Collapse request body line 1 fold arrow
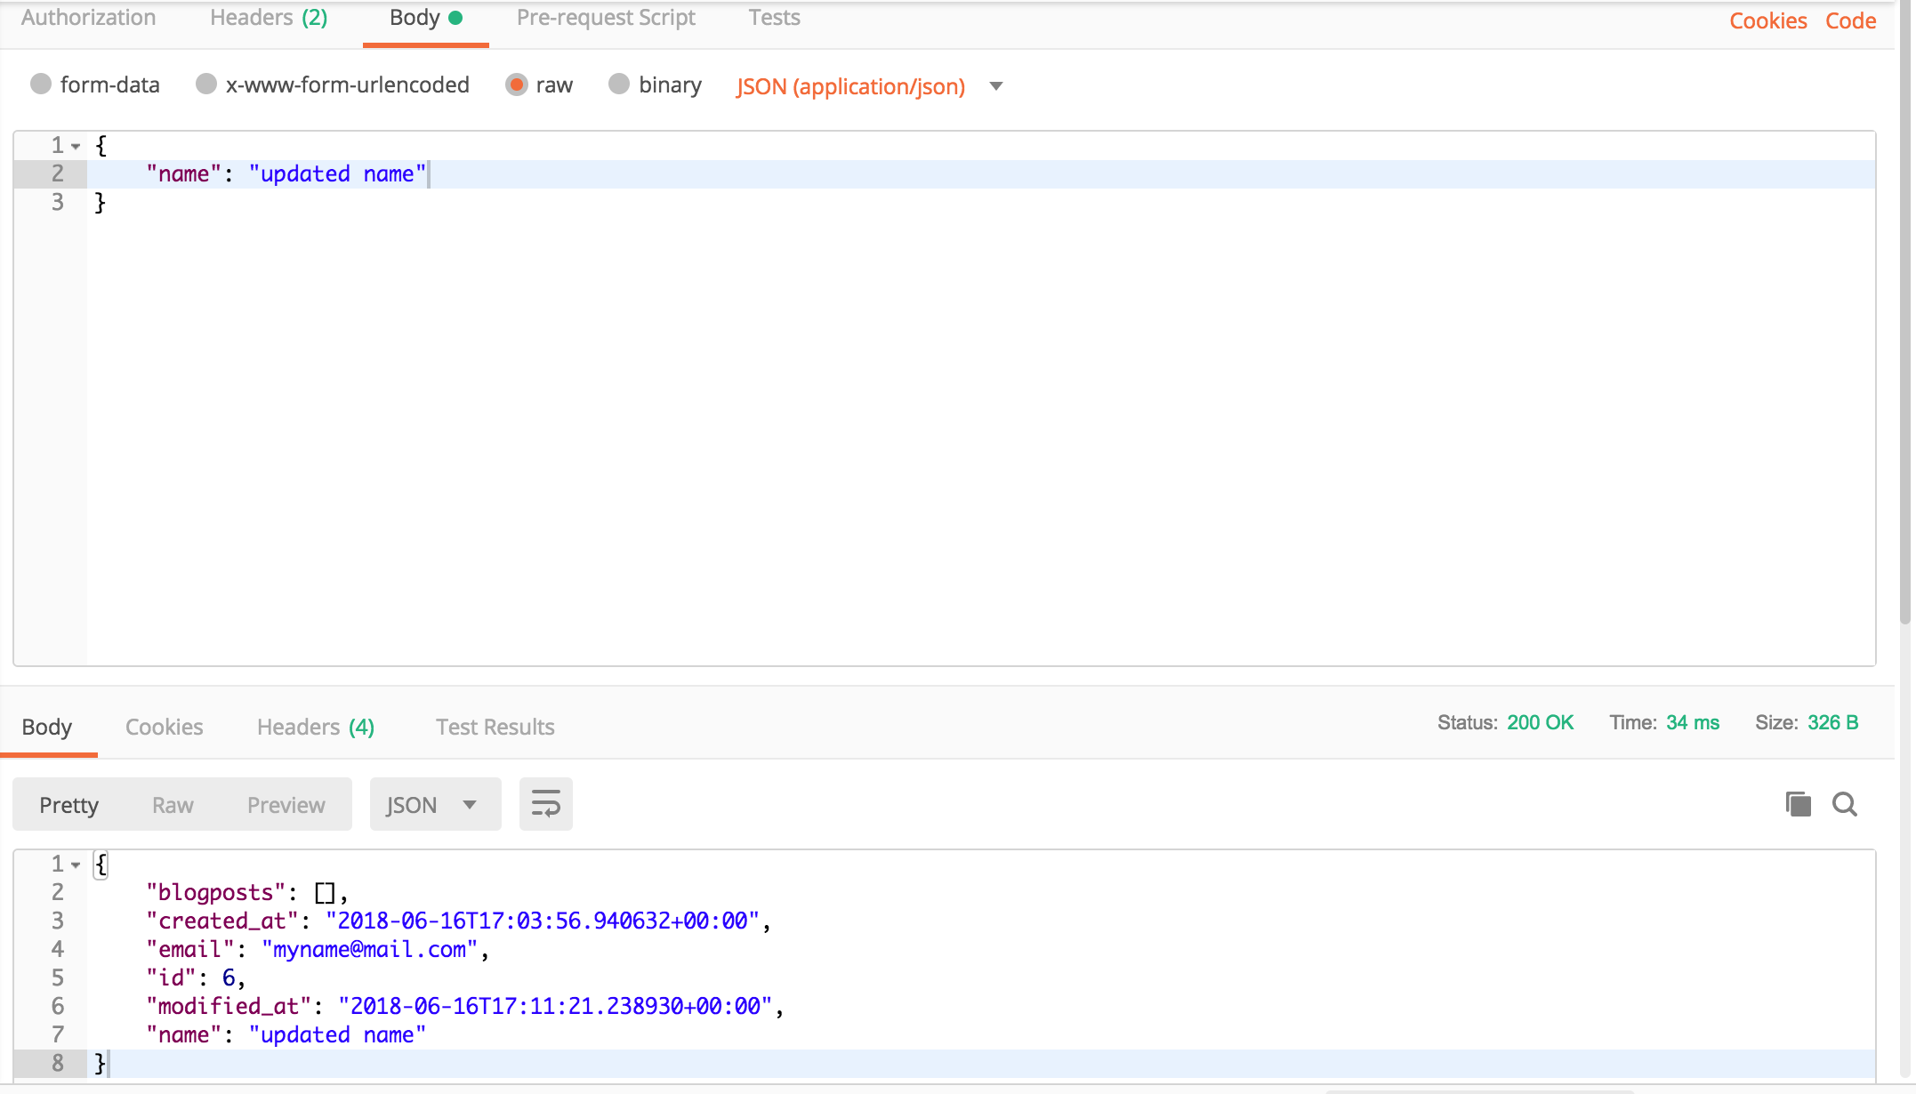Viewport: 1916px width, 1094px height. click(76, 146)
